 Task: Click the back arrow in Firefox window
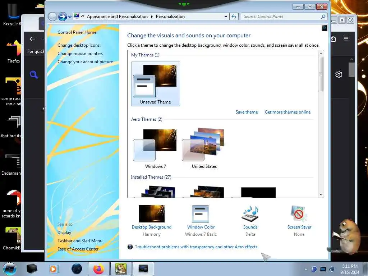click(x=32, y=39)
